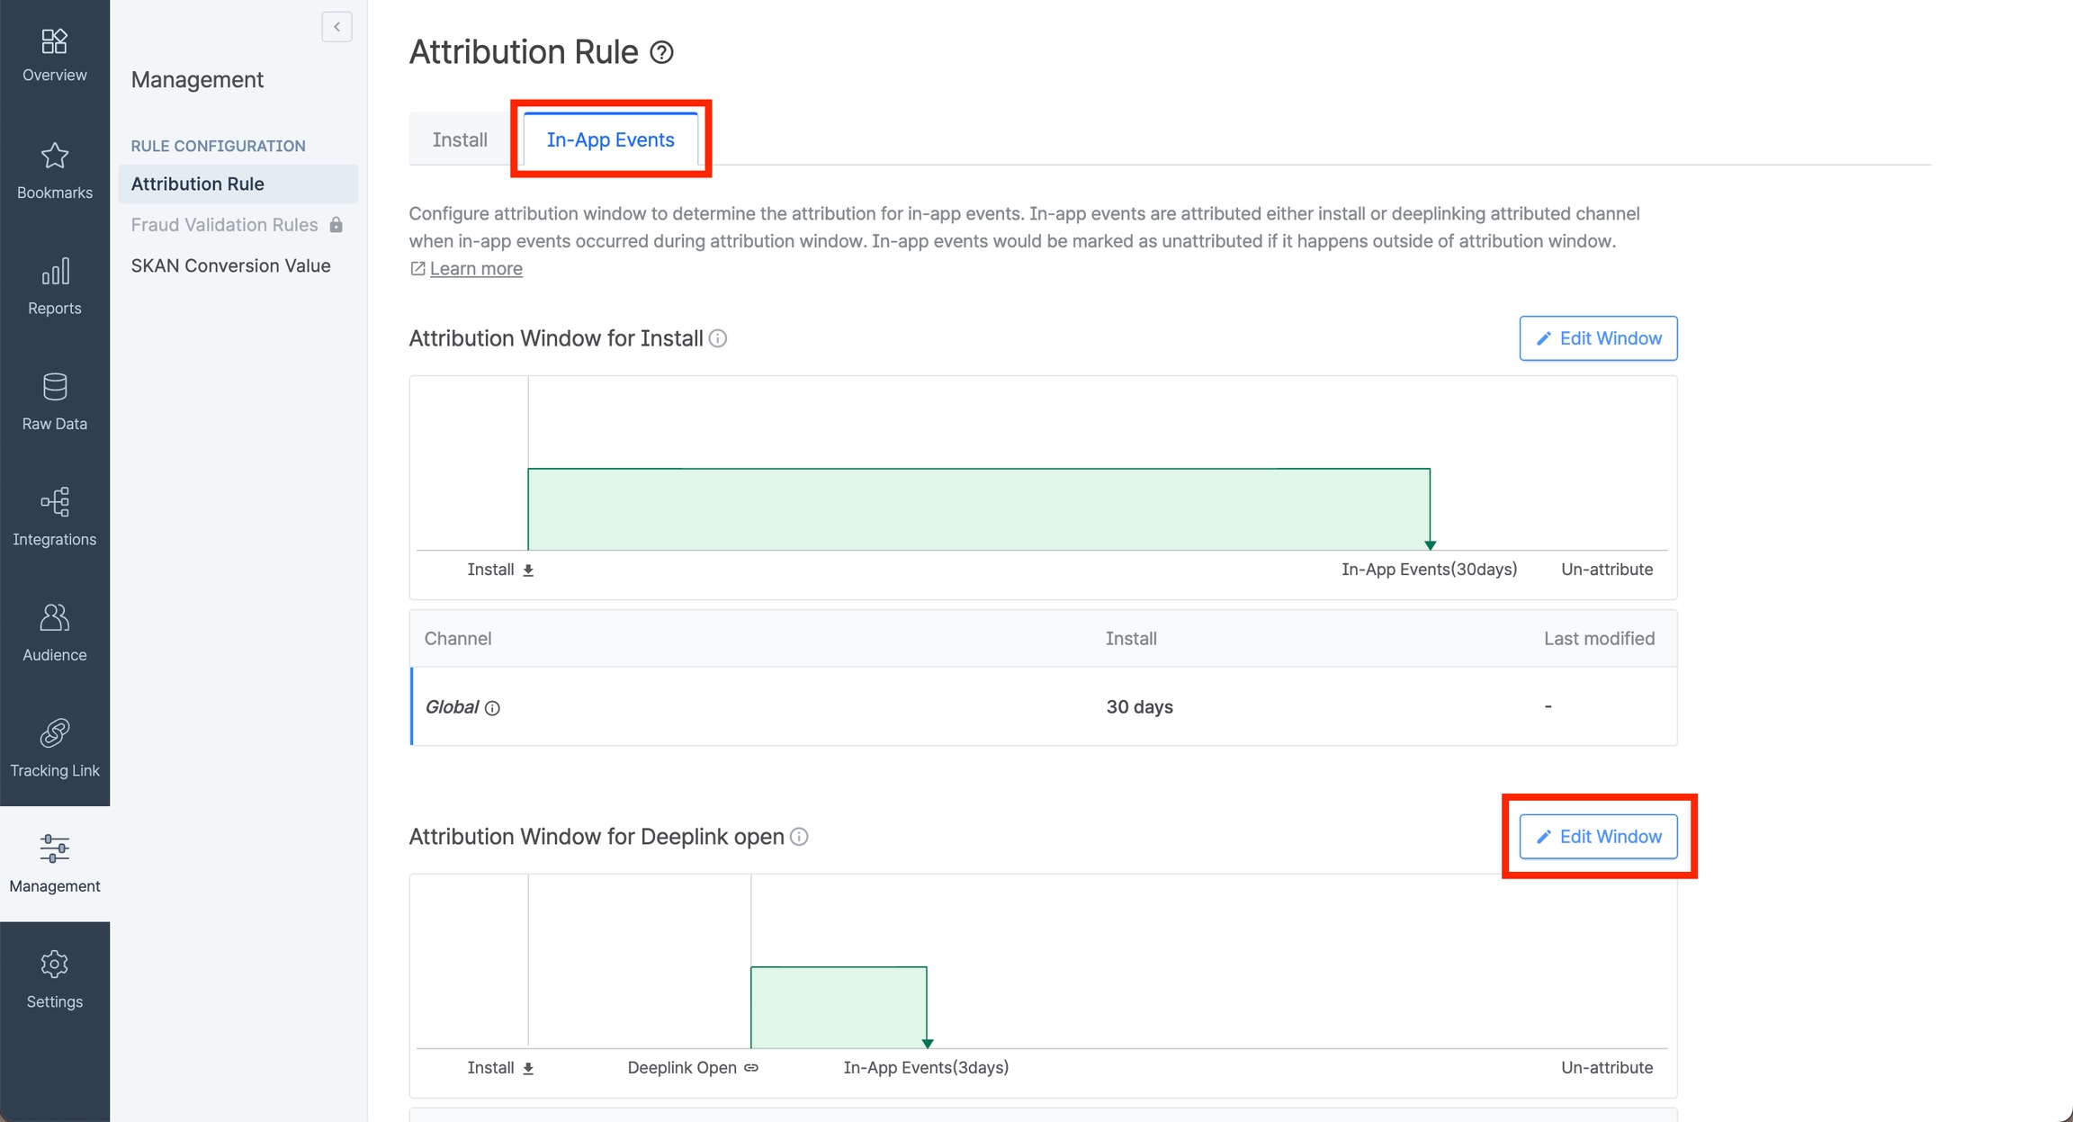The width and height of the screenshot is (2073, 1122).
Task: Open Tracking Link icon
Action: tap(54, 734)
